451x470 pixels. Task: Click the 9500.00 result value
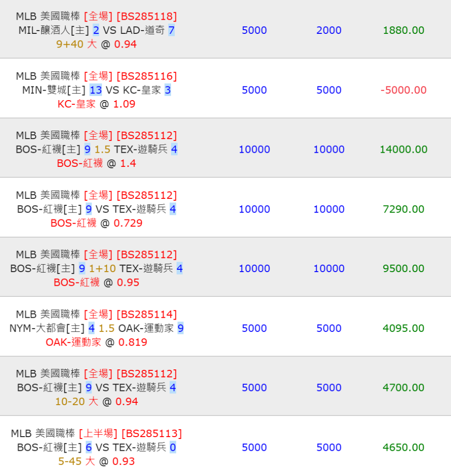[x=404, y=269]
